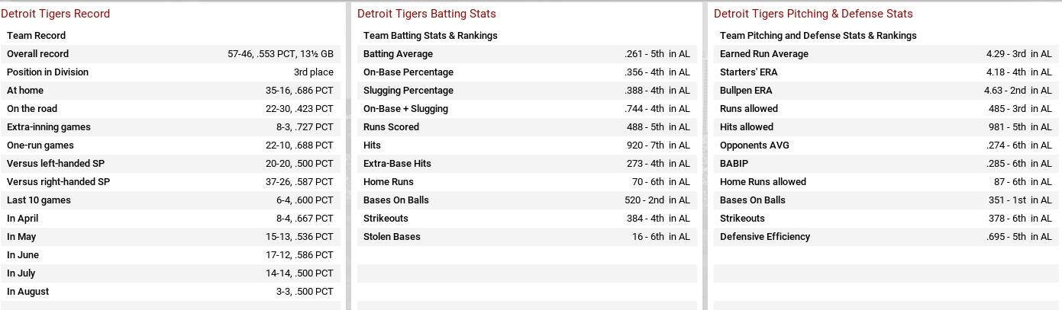The height and width of the screenshot is (310, 1062).
Task: Click the Versus left-handed SP row
Action: coord(170,164)
